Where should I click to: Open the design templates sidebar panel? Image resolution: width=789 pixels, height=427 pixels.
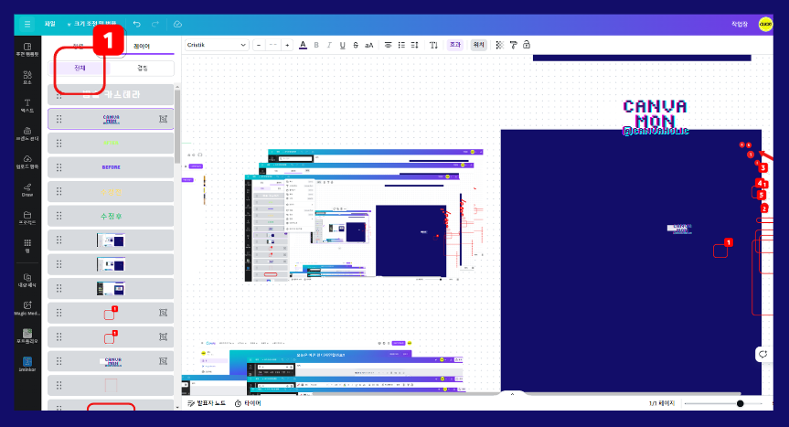27,49
